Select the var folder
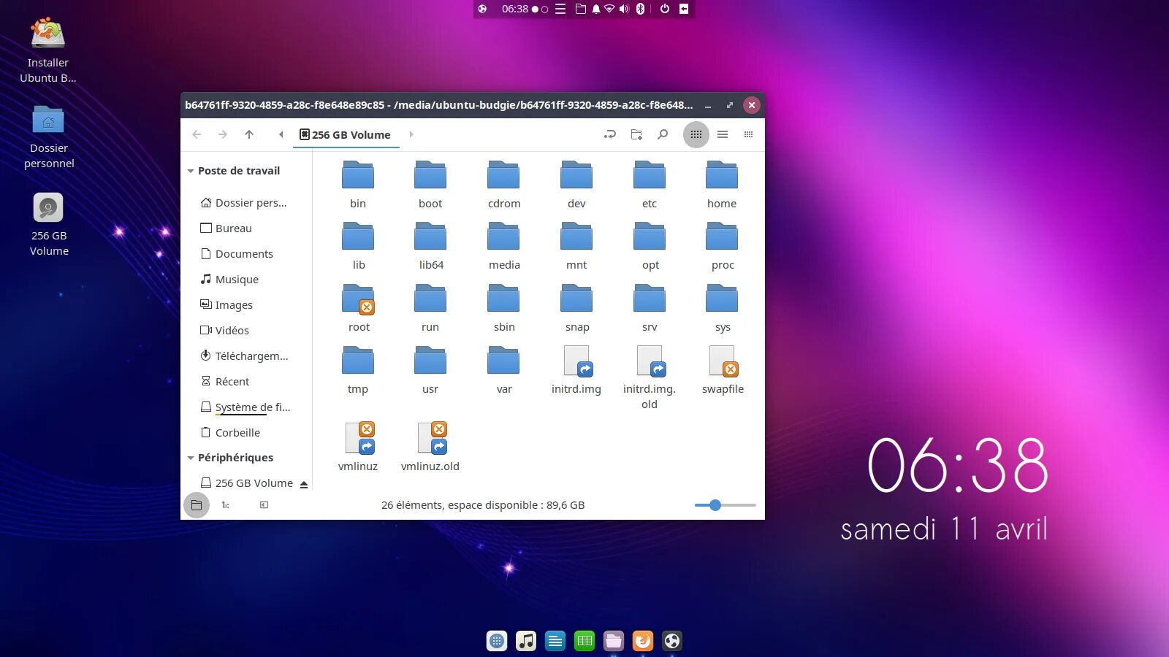The height and width of the screenshot is (657, 1169). (x=504, y=371)
